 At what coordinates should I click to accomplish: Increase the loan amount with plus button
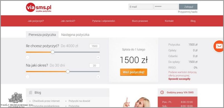point(98,57)
